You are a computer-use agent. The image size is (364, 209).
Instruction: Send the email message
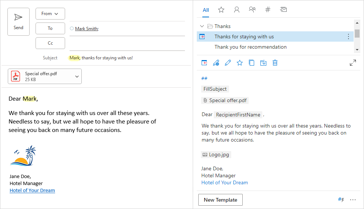18,22
